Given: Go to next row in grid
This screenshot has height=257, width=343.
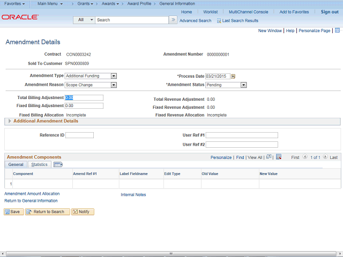Looking at the screenshot, I should 325,157.
